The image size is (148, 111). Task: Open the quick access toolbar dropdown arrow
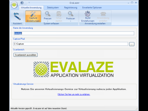[x=29, y=2]
